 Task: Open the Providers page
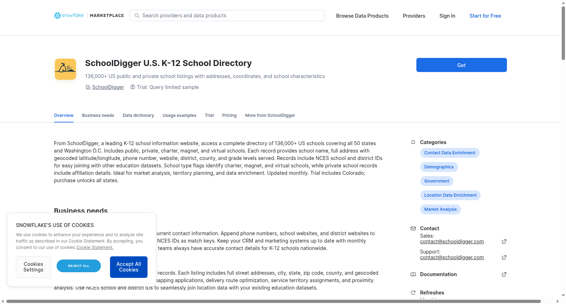(x=414, y=16)
